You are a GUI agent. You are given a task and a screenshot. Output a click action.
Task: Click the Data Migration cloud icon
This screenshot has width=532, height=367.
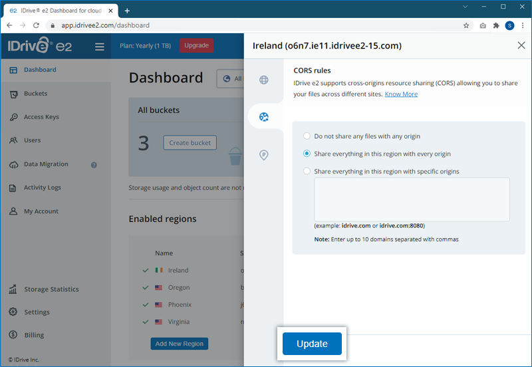(x=13, y=164)
